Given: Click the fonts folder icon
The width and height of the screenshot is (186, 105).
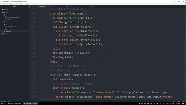Looking at the screenshot, I should [x=5, y=22].
